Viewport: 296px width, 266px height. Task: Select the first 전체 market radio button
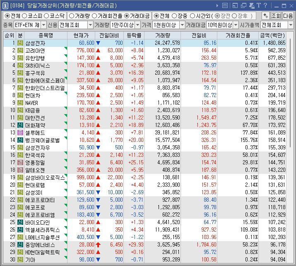(x=7, y=16)
